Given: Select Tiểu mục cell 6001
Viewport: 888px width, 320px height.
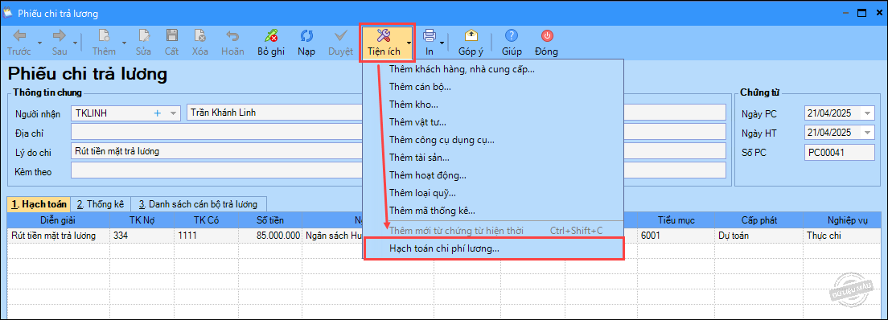Looking at the screenshot, I should click(676, 236).
